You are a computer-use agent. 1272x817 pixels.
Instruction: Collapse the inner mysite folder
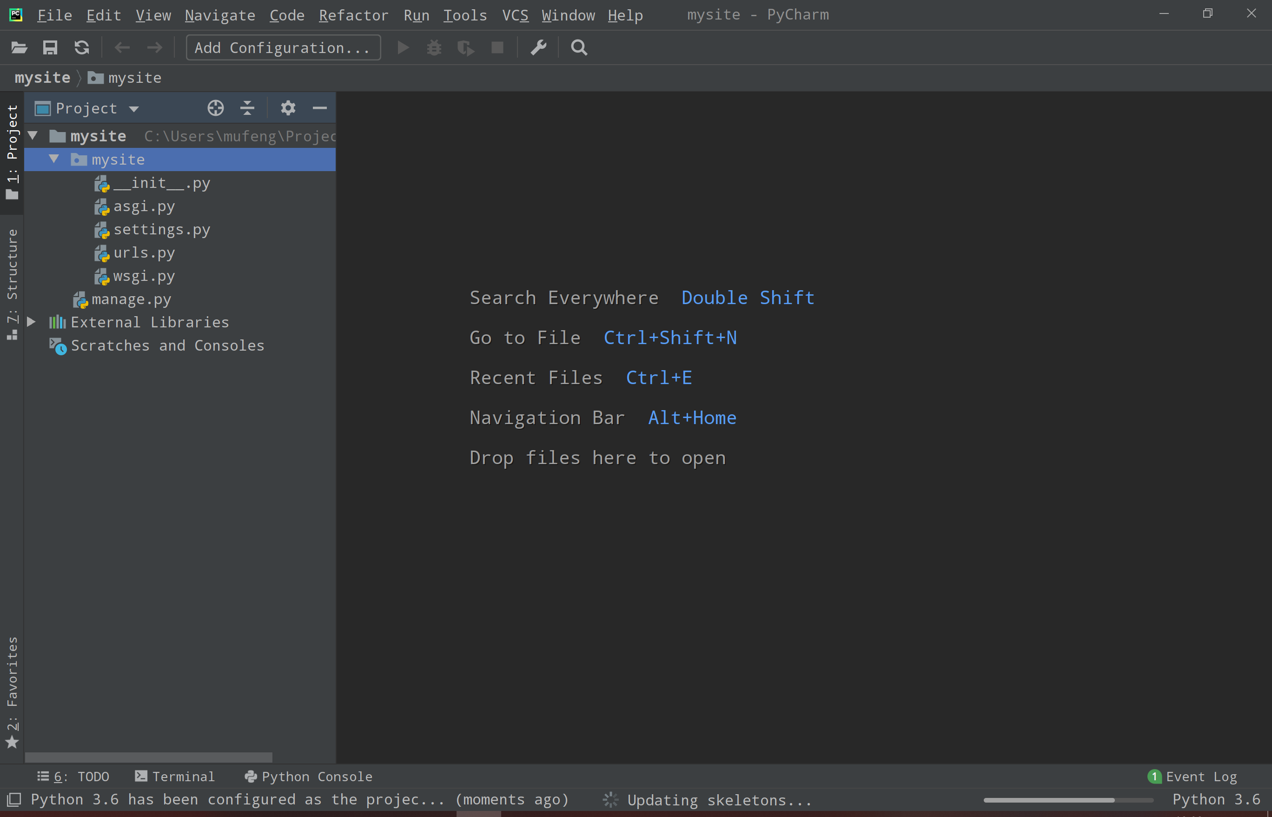tap(53, 159)
